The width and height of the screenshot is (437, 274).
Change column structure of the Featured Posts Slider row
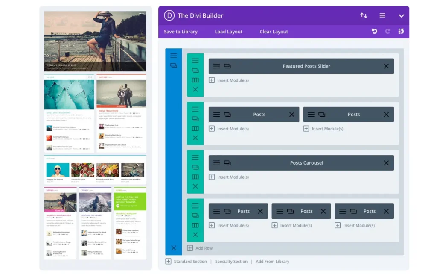(x=195, y=80)
